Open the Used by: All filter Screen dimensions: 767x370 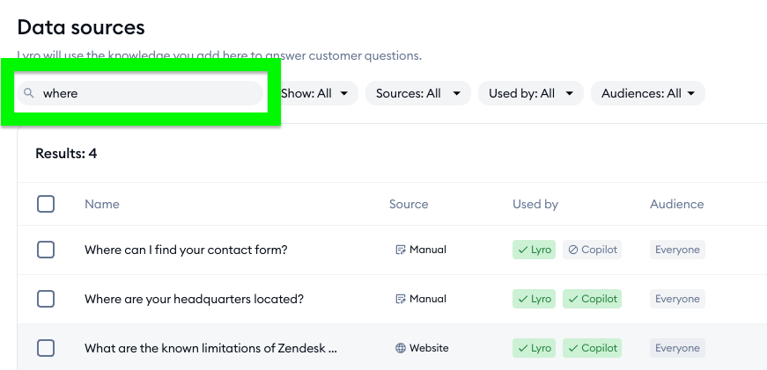point(531,93)
